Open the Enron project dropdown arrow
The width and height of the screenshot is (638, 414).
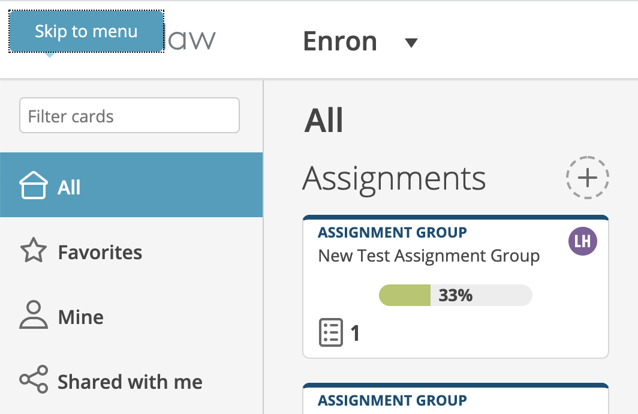click(411, 43)
